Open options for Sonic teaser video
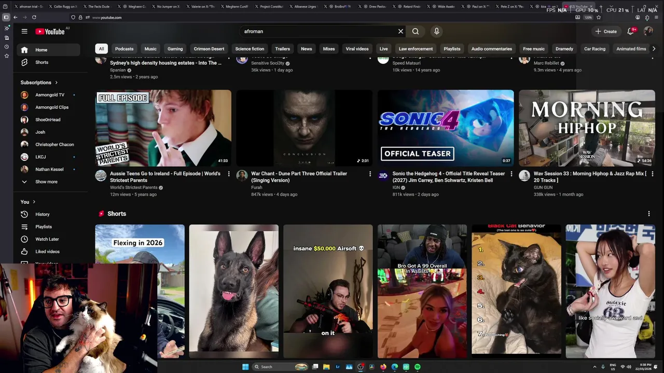Image resolution: width=664 pixels, height=373 pixels. tap(511, 174)
